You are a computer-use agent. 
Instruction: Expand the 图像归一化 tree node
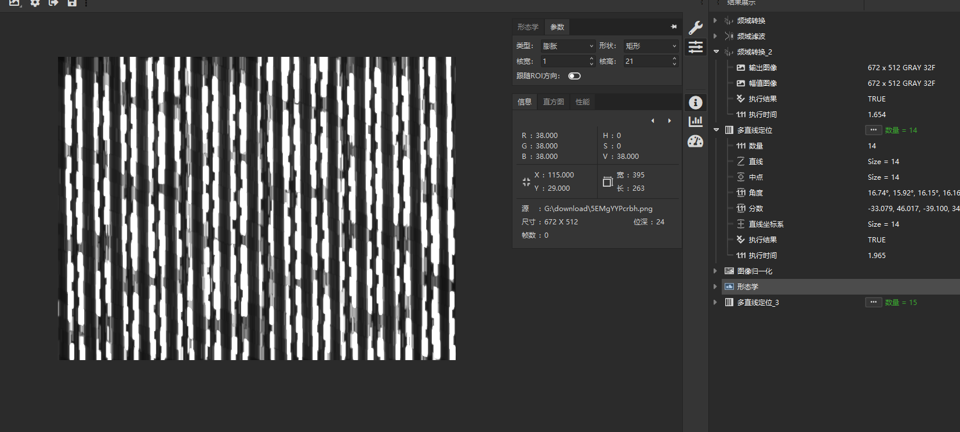[x=715, y=271]
